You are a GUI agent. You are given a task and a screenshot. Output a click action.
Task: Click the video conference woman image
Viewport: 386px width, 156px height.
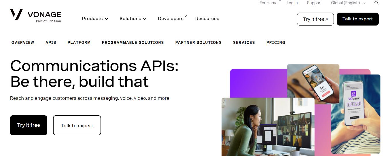click(x=268, y=127)
